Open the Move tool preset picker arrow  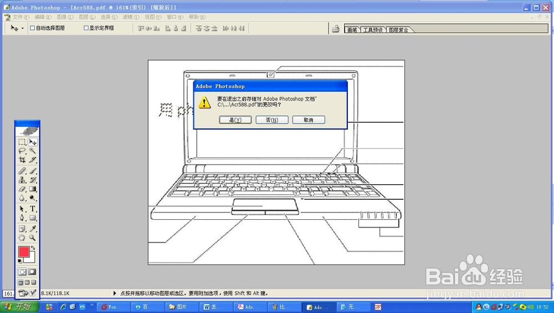tap(23, 28)
